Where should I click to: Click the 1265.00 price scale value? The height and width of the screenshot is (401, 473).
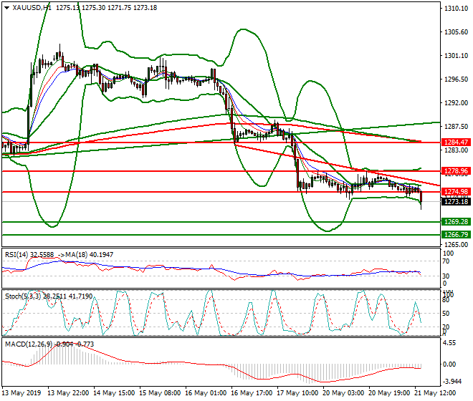click(x=457, y=244)
